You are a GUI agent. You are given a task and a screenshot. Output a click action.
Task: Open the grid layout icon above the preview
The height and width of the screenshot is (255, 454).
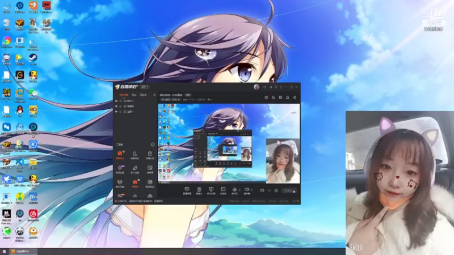point(280,97)
